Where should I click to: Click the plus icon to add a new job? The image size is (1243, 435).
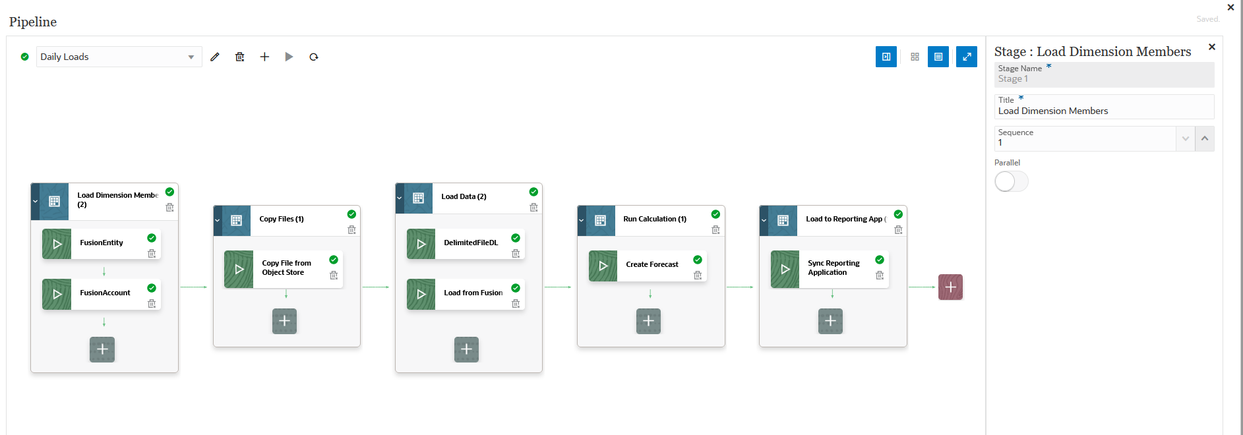tap(264, 57)
